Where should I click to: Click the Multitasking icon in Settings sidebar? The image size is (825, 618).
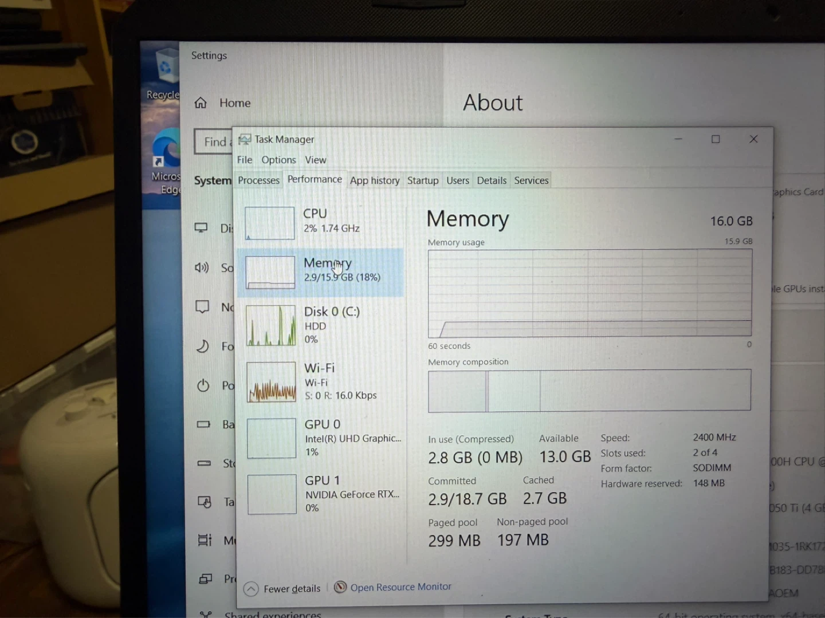tap(205, 540)
